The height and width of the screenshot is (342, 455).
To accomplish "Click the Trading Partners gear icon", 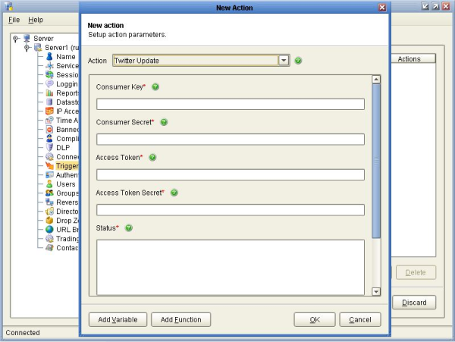I will pyautogui.click(x=49, y=238).
